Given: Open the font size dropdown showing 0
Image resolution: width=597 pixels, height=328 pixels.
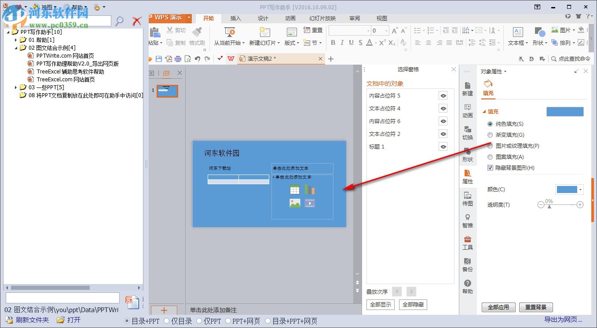Looking at the screenshot, I should click(x=387, y=31).
